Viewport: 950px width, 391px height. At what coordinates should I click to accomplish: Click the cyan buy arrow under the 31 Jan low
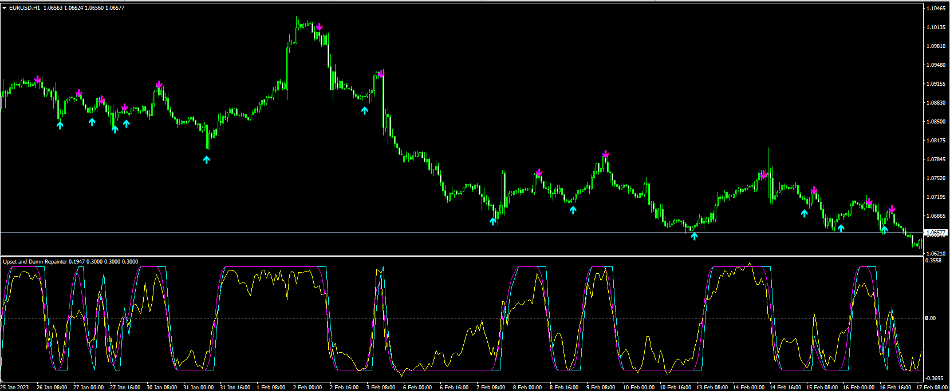click(207, 159)
